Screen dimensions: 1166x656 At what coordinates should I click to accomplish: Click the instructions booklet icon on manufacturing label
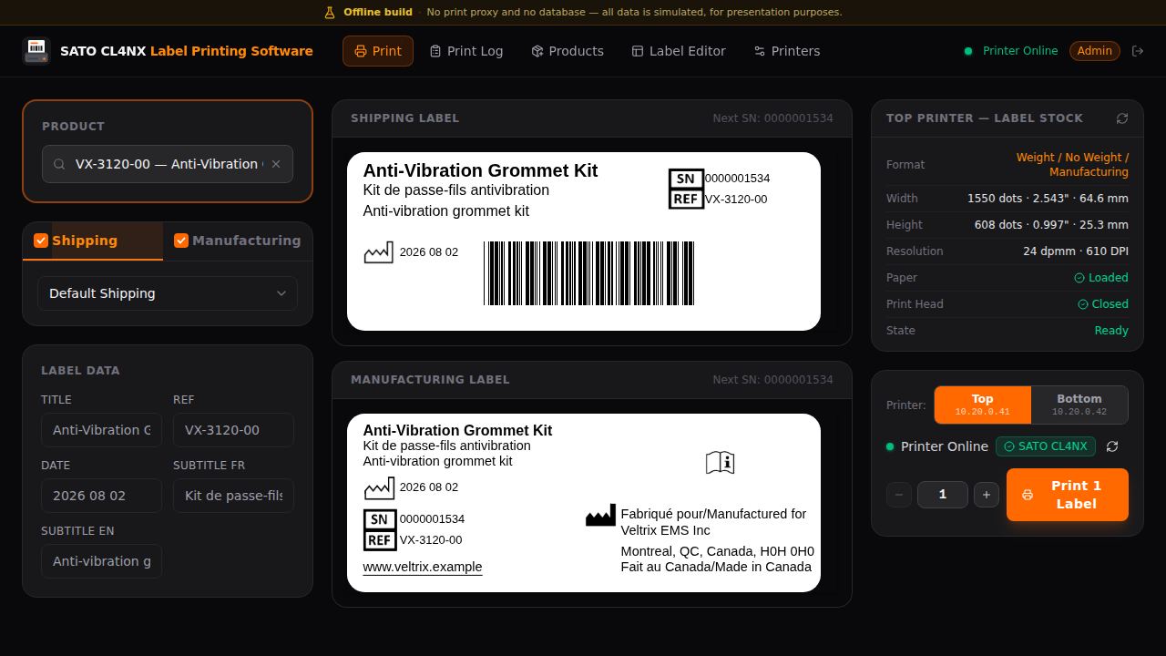click(x=720, y=463)
